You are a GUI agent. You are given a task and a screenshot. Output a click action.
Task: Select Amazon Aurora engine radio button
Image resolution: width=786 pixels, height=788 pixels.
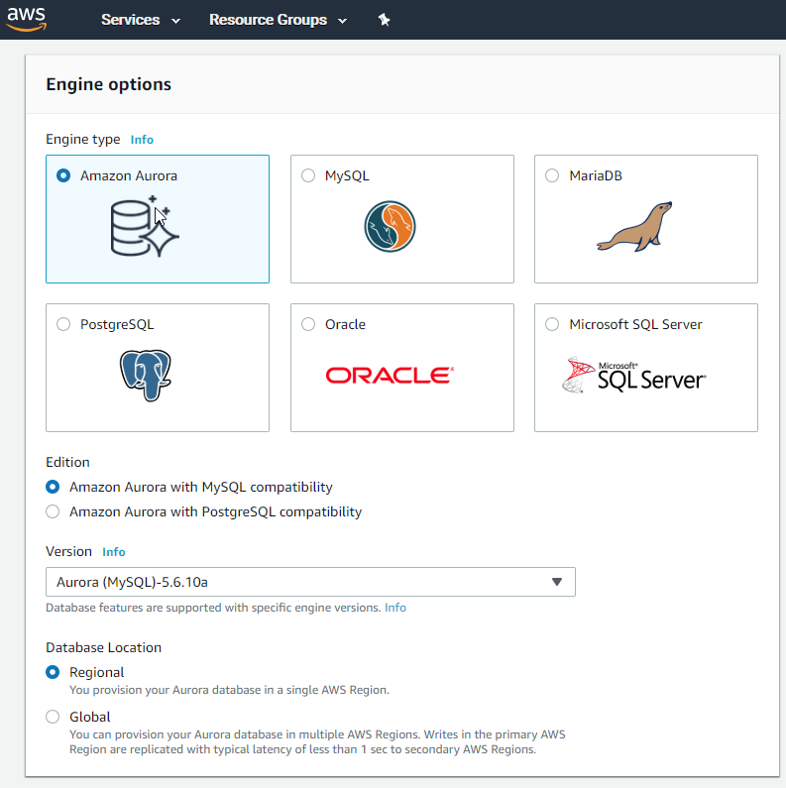[x=63, y=175]
